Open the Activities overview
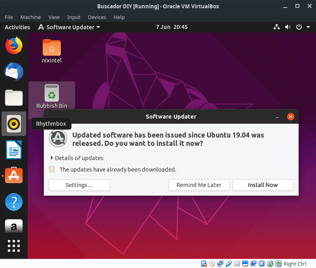 click(x=17, y=27)
